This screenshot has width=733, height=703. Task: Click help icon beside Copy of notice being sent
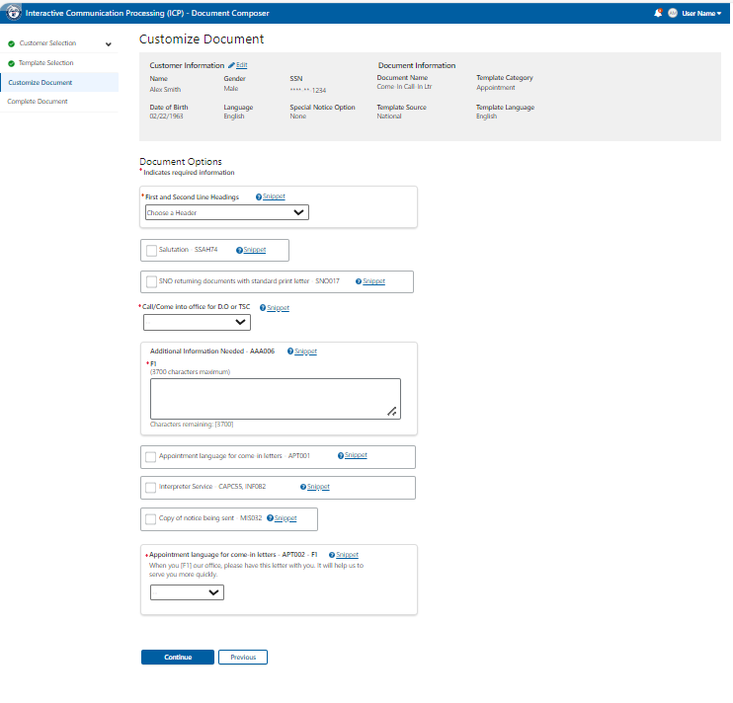click(x=270, y=518)
